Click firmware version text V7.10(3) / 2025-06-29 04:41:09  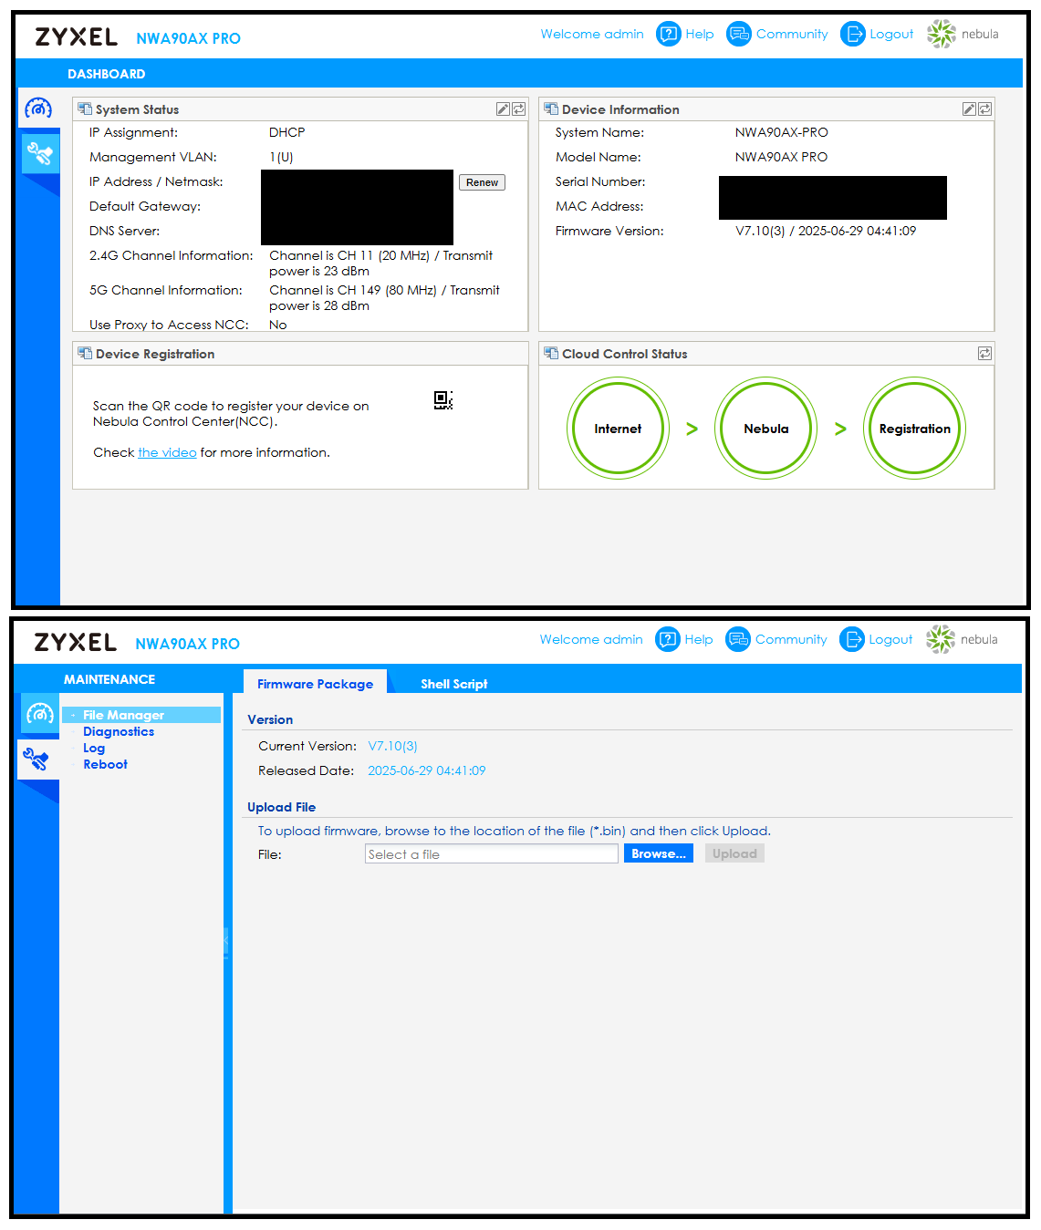[826, 231]
